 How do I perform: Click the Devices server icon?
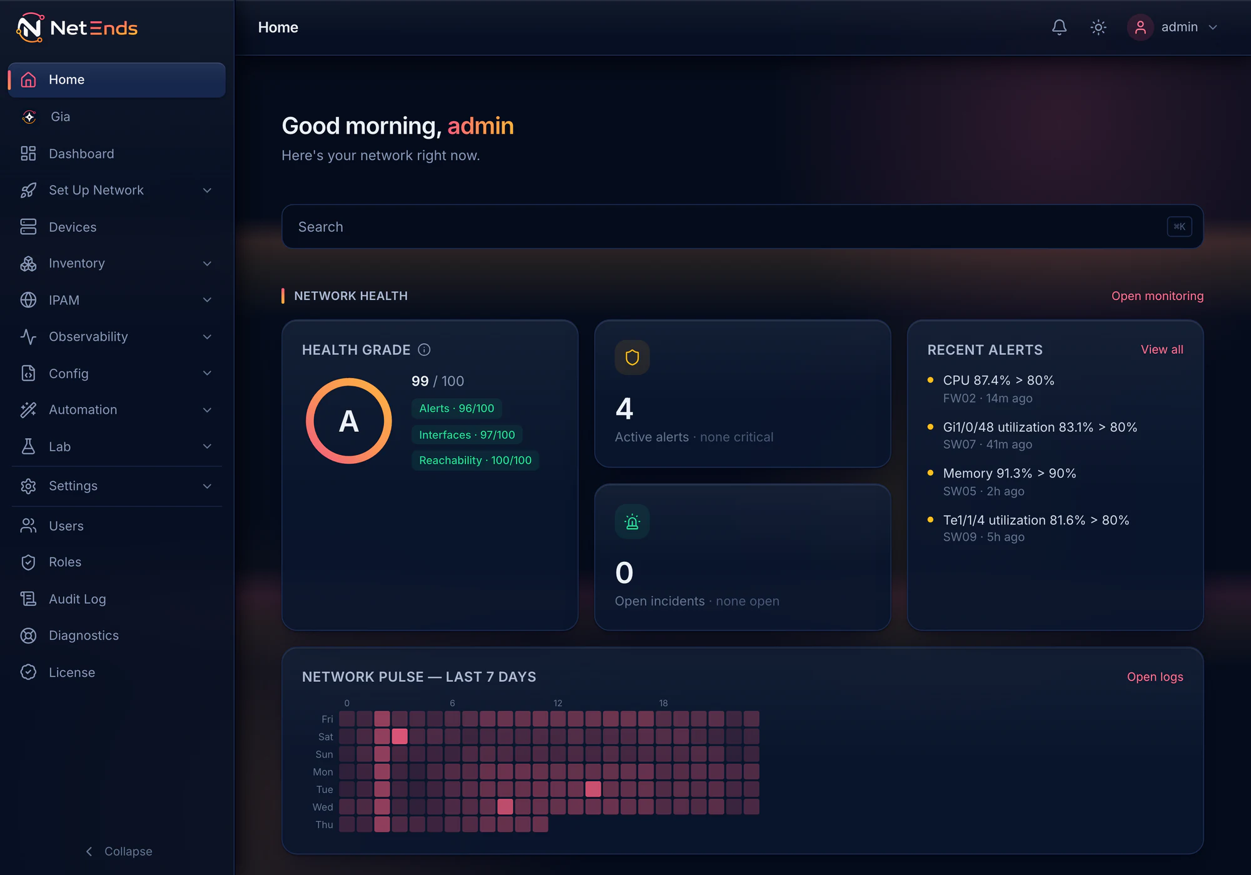coord(28,227)
